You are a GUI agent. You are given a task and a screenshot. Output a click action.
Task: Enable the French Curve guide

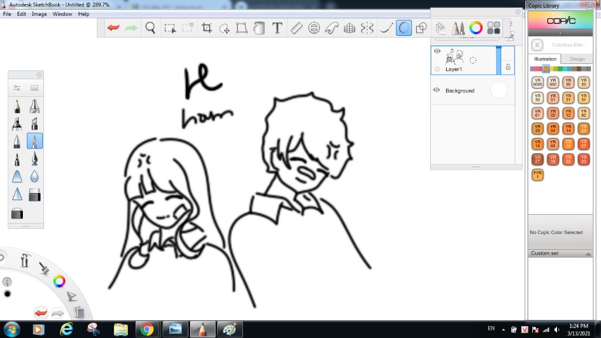click(x=332, y=28)
